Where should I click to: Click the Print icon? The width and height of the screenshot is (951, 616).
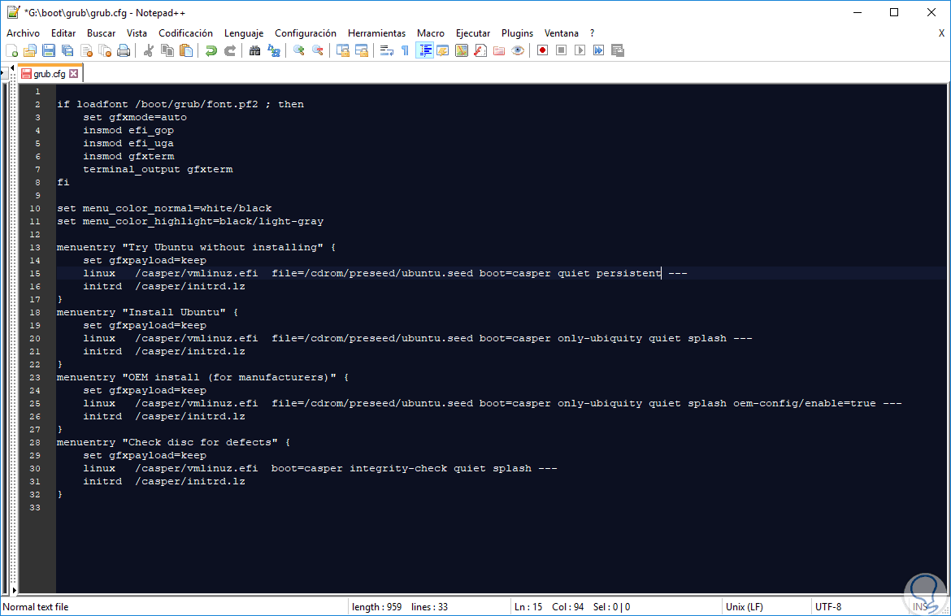[124, 51]
